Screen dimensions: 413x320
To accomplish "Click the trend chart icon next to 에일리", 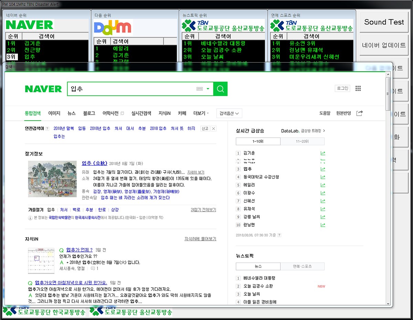I will pyautogui.click(x=322, y=185).
